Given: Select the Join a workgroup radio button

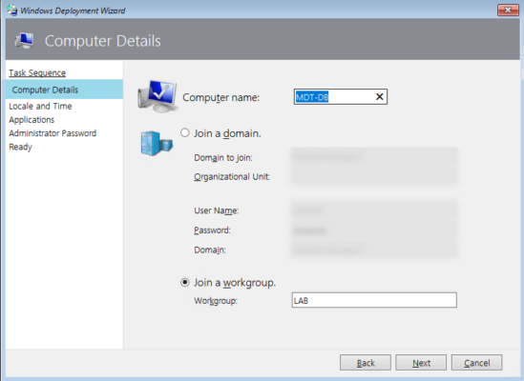Looking at the screenshot, I should coord(185,282).
